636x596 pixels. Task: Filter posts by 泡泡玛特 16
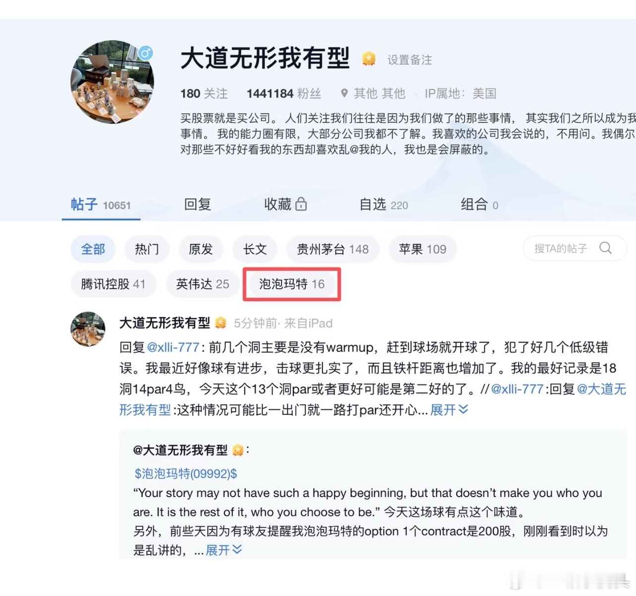pos(292,284)
